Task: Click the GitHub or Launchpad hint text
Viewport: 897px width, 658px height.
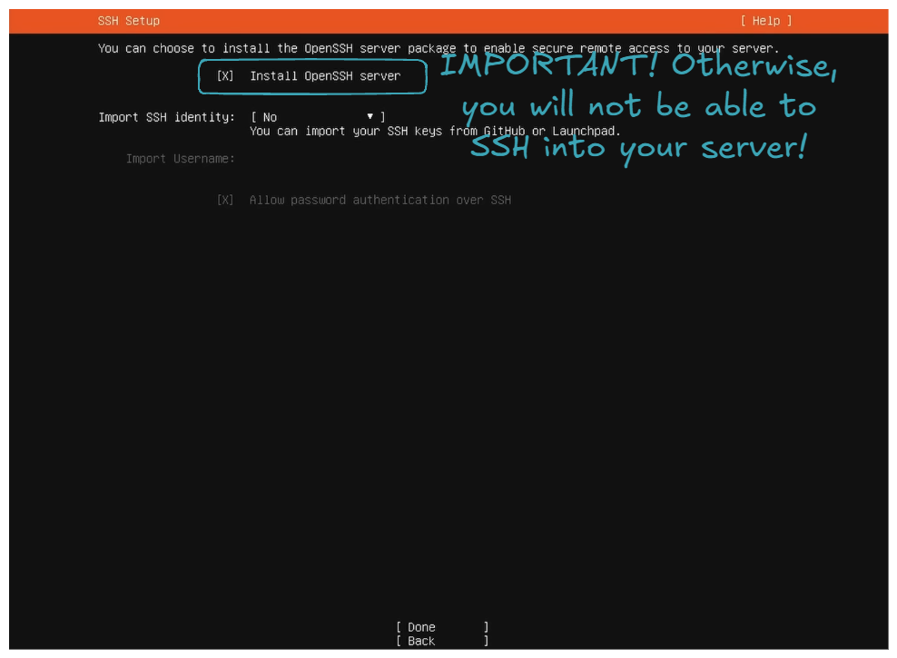Action: click(435, 131)
